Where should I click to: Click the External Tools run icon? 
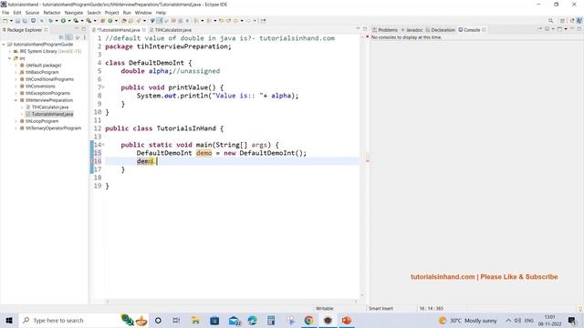(x=89, y=21)
